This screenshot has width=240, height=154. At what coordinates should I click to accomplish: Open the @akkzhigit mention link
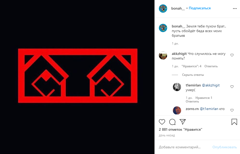click(211, 85)
